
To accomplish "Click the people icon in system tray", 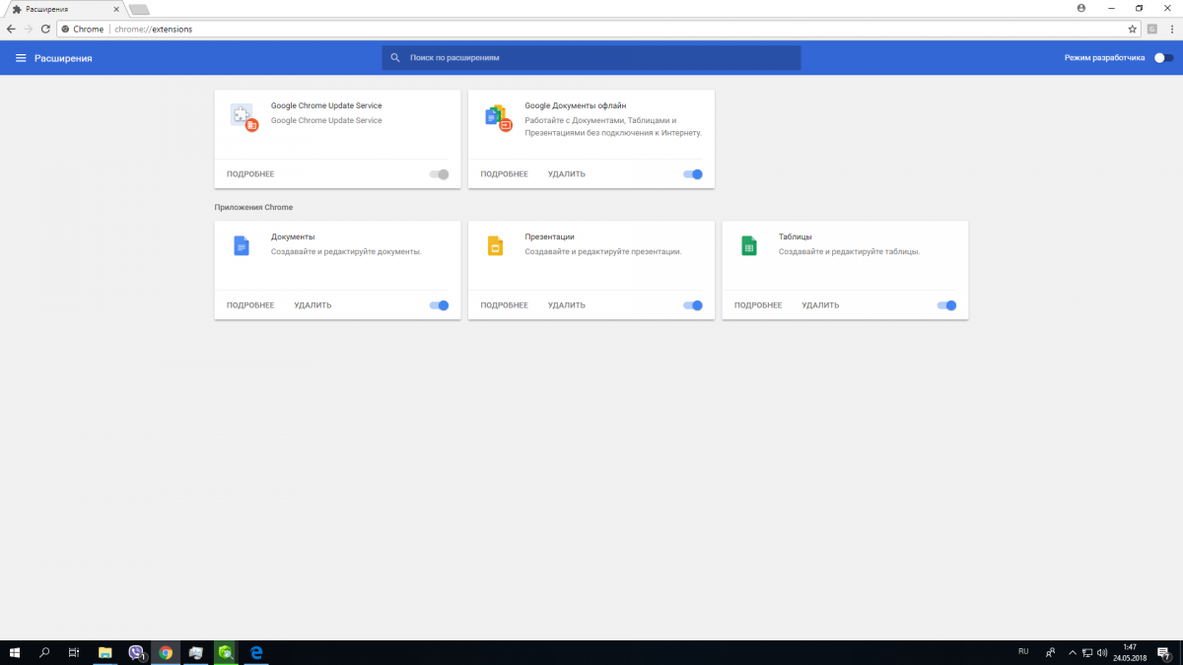I will (1051, 652).
